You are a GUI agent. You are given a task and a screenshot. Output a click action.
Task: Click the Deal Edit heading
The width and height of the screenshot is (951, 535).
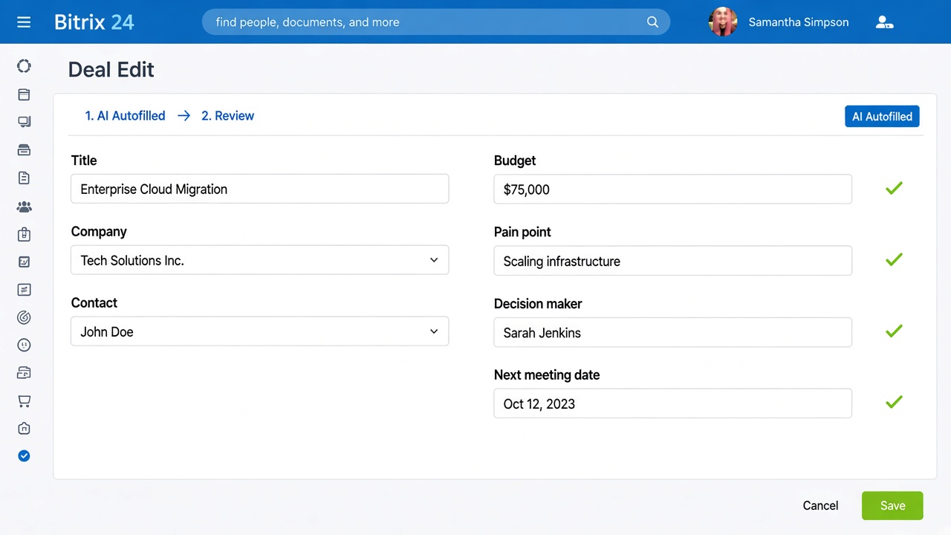(x=111, y=70)
